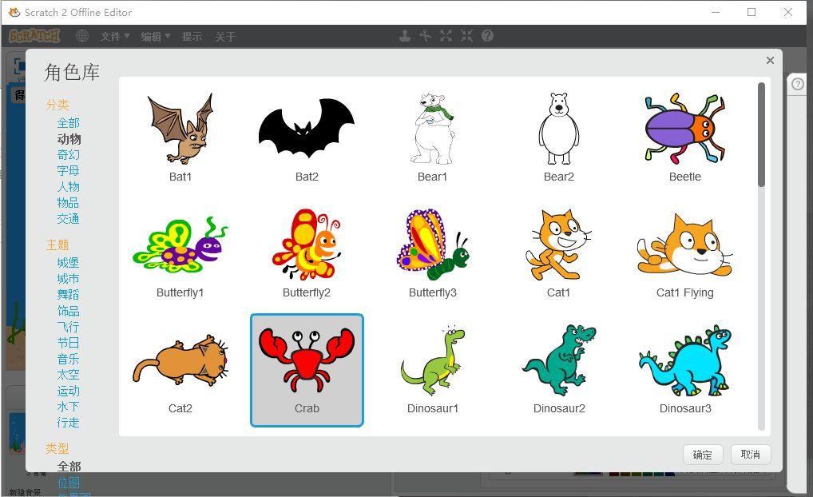813x497 pixels.
Task: Pick the Bear1 polar bear sprite
Action: (x=432, y=137)
